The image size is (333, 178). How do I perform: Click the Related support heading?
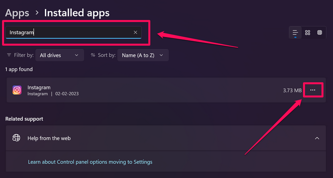[24, 119]
